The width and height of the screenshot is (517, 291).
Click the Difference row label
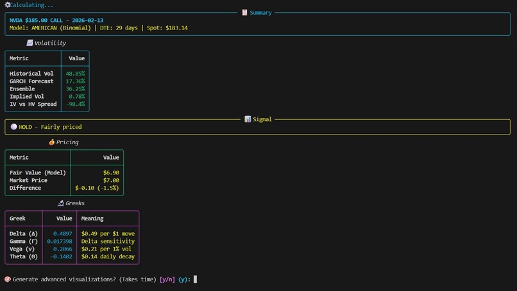click(25, 188)
